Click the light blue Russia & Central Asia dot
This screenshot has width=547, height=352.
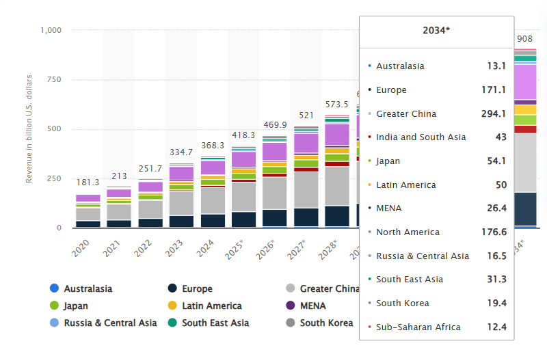(x=54, y=323)
